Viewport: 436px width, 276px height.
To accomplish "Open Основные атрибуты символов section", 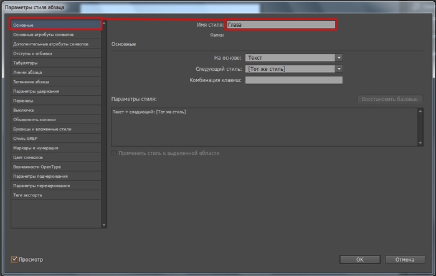I will 55,35.
